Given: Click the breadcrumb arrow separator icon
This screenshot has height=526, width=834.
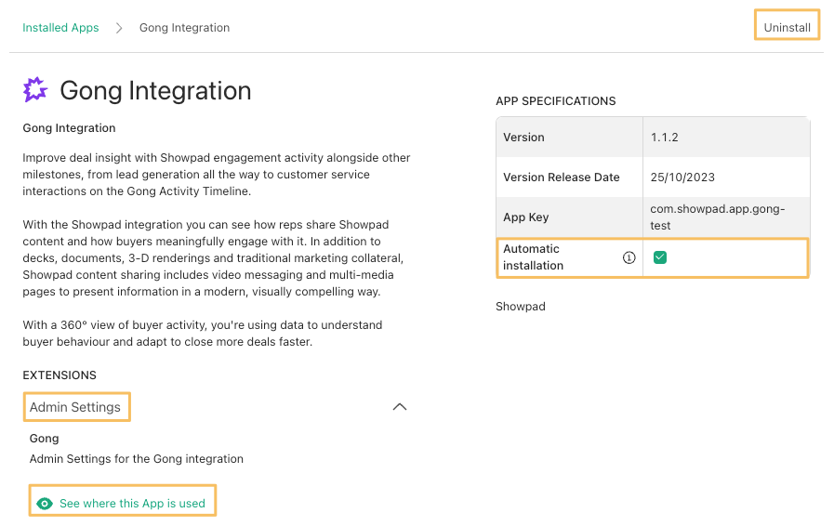Looking at the screenshot, I should click(x=119, y=28).
